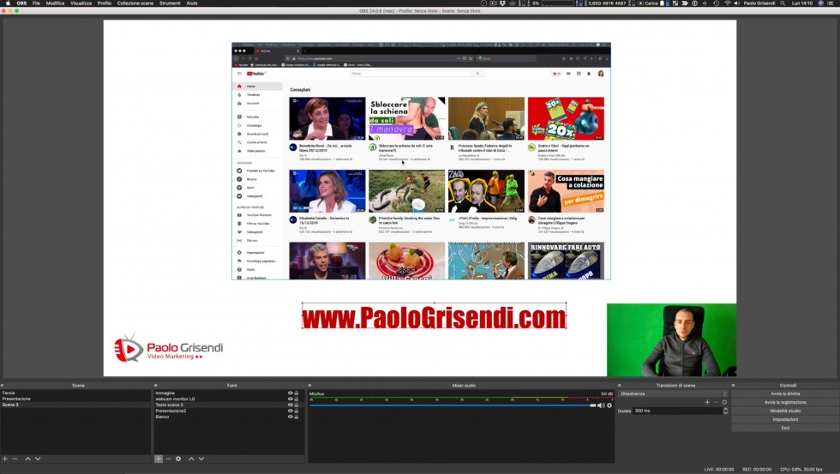The image size is (840, 474).
Task: Open Spotlight search in menu bar
Action: coord(783,3)
